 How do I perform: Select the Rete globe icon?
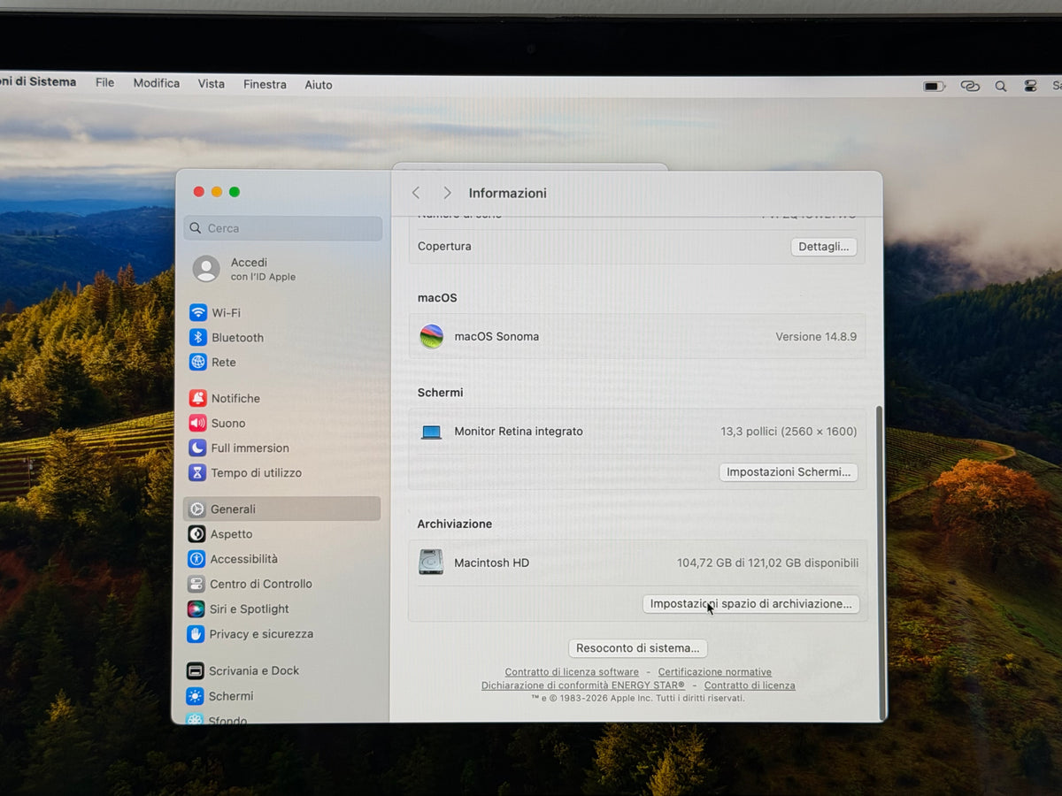click(x=198, y=363)
